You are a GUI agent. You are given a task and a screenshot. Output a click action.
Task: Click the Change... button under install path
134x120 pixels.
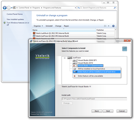tap(67, 103)
